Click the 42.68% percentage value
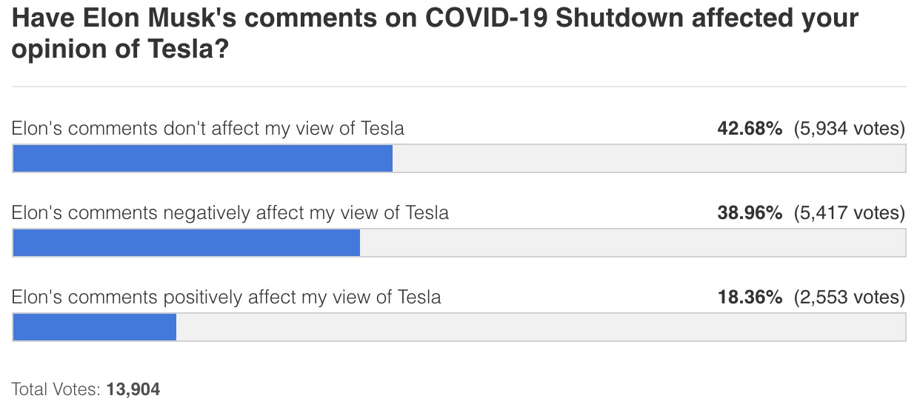This screenshot has width=917, height=404. pos(749,129)
